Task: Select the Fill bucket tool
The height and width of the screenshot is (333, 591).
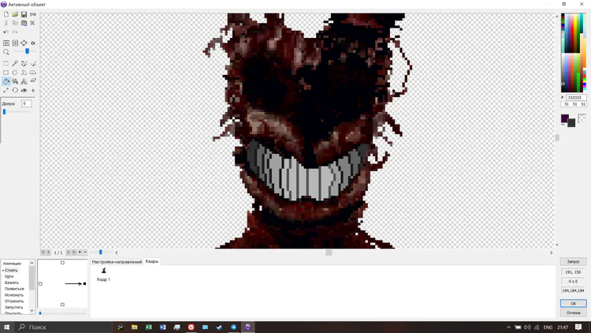Action: [x=6, y=81]
